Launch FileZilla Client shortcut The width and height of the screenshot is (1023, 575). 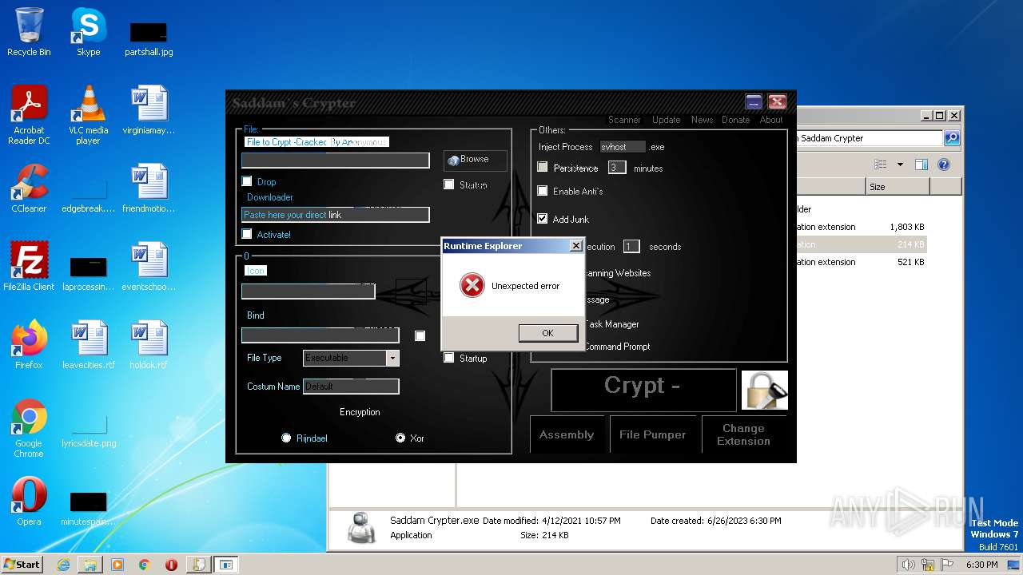click(29, 267)
